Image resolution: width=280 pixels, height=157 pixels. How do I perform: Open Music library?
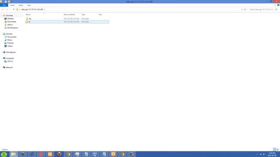point(10,40)
